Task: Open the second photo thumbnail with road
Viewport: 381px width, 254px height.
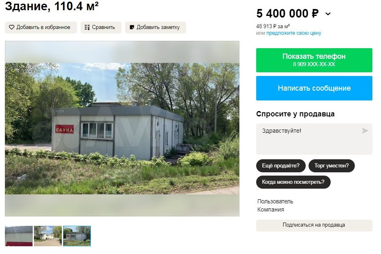Action: (47, 236)
